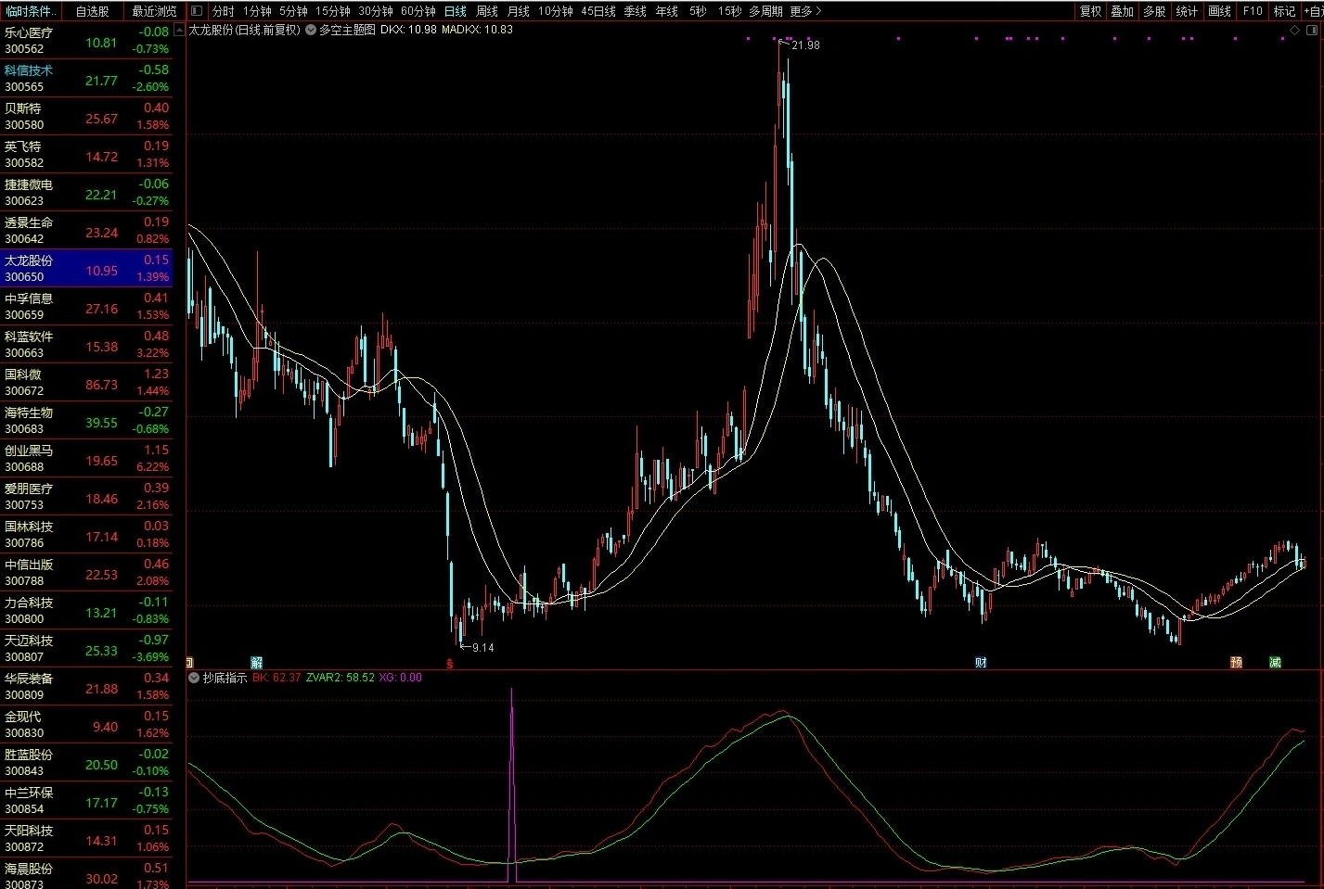The image size is (1324, 889).
Task: Open the 临时条件 stock list tab
Action: click(31, 11)
